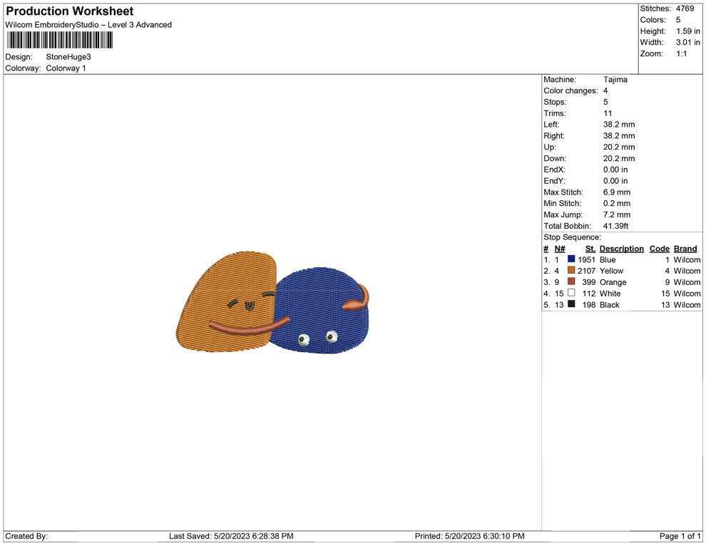
Task: Click the Yellow thread color swatch
Action: tap(571, 270)
